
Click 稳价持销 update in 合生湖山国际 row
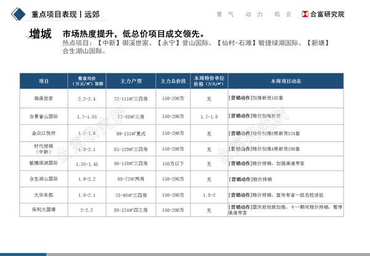tap(262, 180)
